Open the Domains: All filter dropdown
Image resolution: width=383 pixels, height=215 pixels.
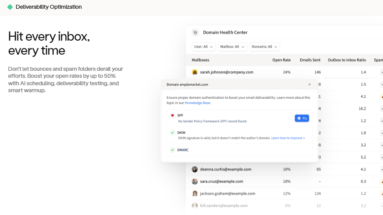(x=264, y=47)
